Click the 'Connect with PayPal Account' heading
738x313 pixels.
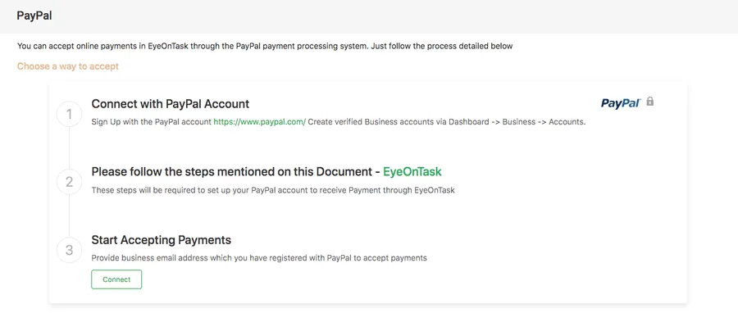(171, 103)
